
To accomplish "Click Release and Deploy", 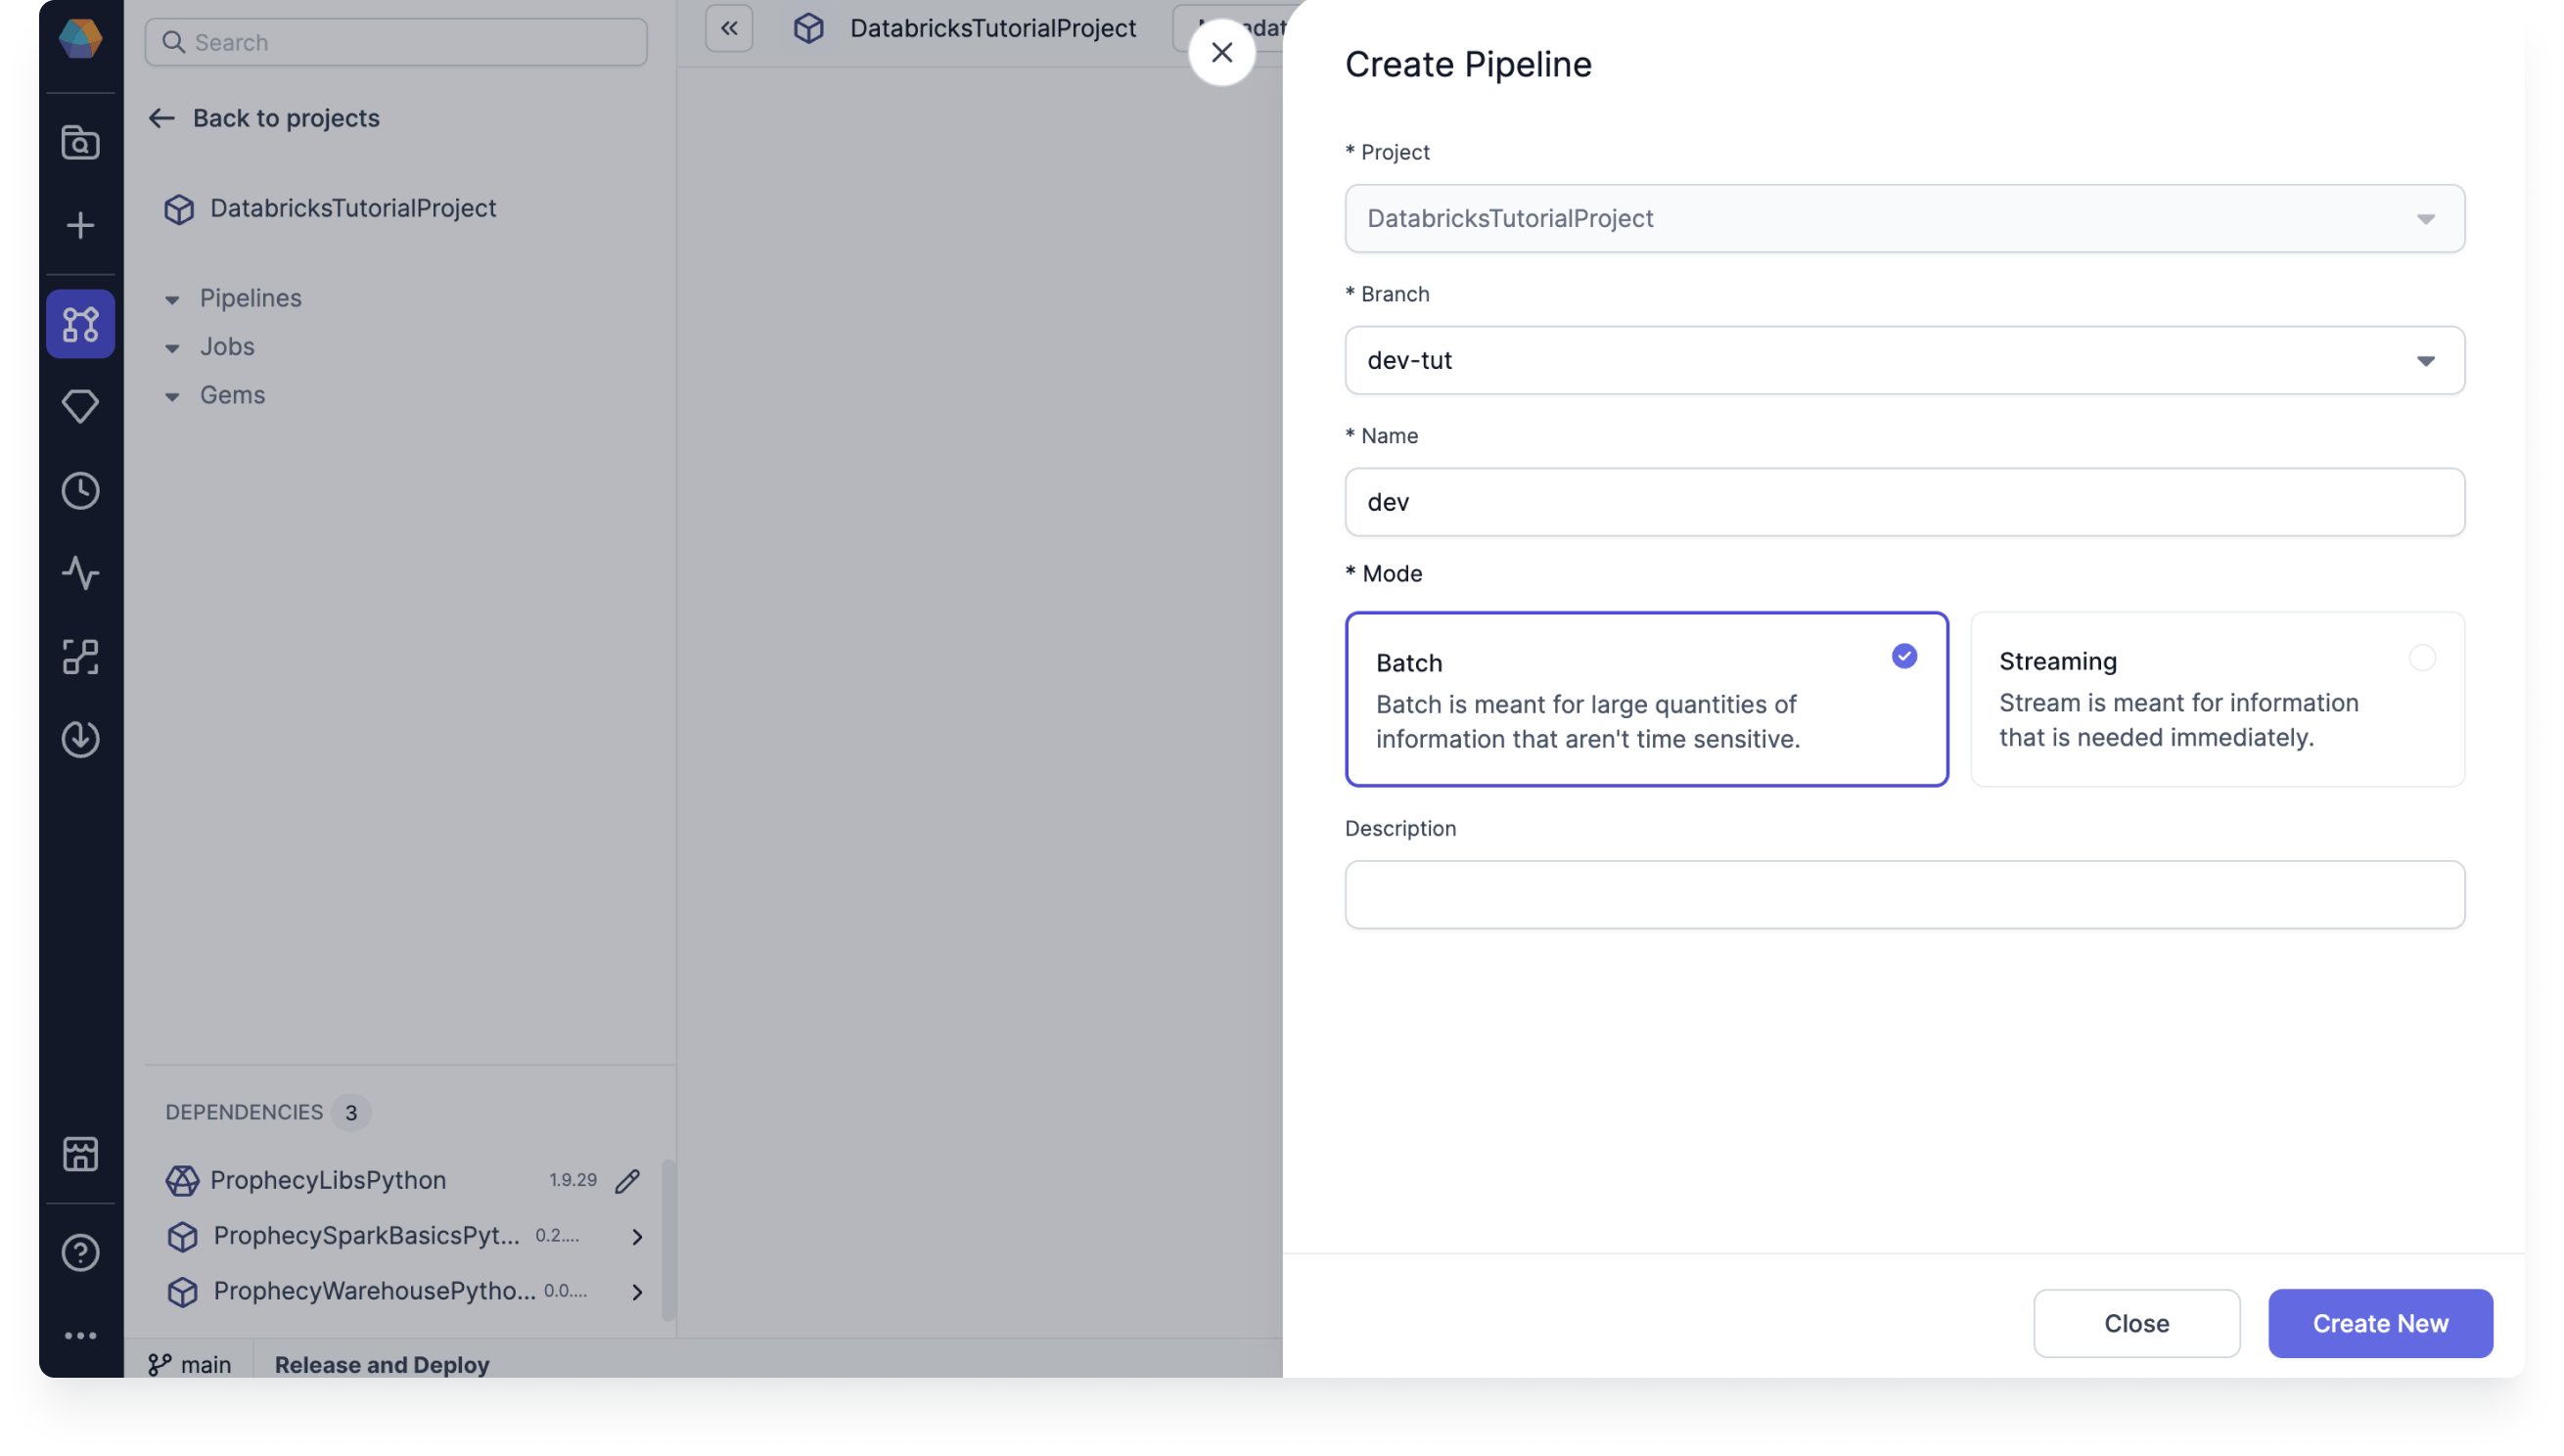I will click(x=382, y=1364).
